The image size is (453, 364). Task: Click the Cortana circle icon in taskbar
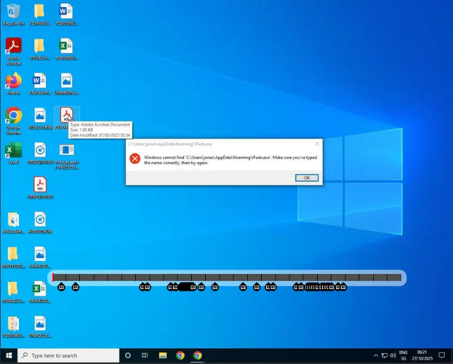128,355
